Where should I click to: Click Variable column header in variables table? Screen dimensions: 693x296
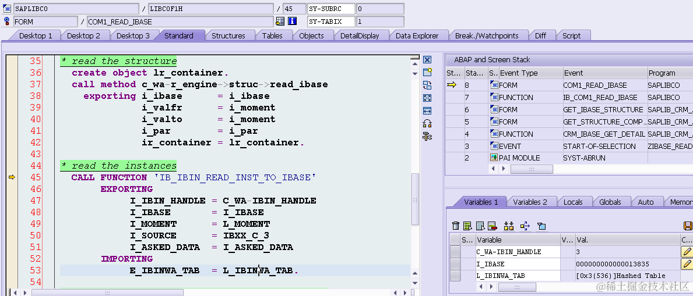click(x=518, y=240)
